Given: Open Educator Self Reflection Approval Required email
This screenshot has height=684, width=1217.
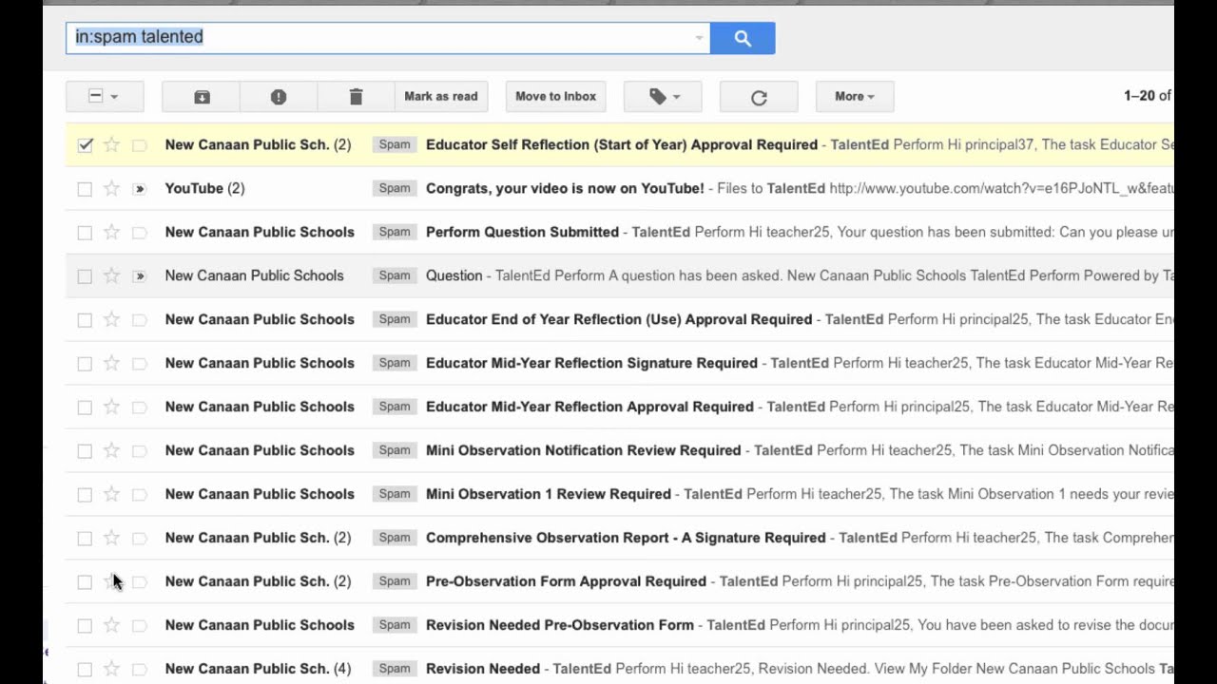Looking at the screenshot, I should tap(622, 144).
